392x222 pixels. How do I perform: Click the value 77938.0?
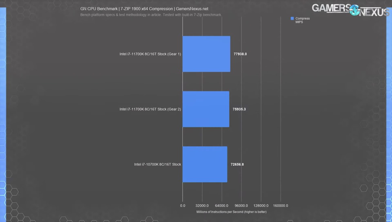coord(240,54)
